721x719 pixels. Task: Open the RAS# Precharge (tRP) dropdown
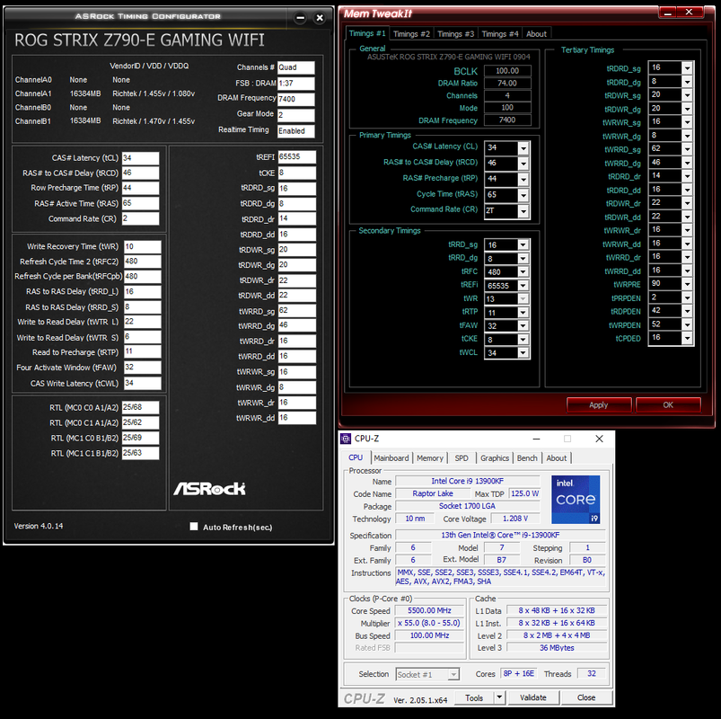(523, 180)
